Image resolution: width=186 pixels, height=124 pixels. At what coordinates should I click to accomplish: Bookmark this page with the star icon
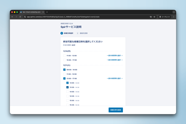(x=154, y=17)
